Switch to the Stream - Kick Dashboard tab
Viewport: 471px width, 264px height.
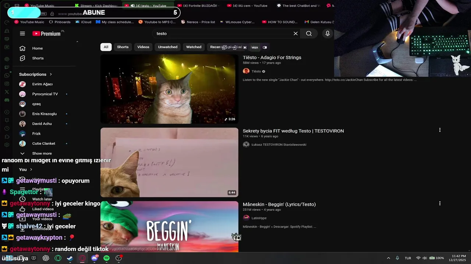click(96, 5)
